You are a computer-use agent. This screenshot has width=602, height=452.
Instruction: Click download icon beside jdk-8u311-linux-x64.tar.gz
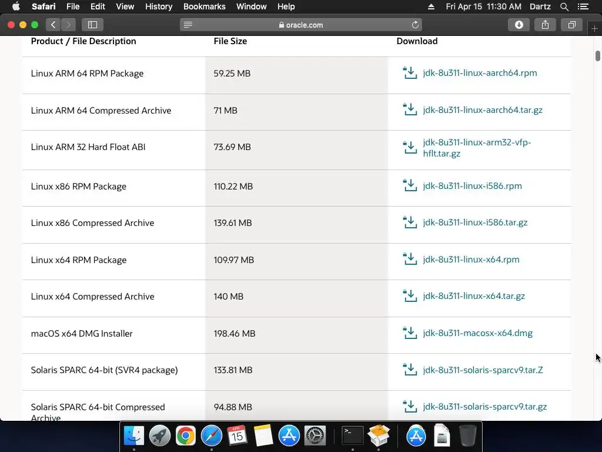point(410,296)
